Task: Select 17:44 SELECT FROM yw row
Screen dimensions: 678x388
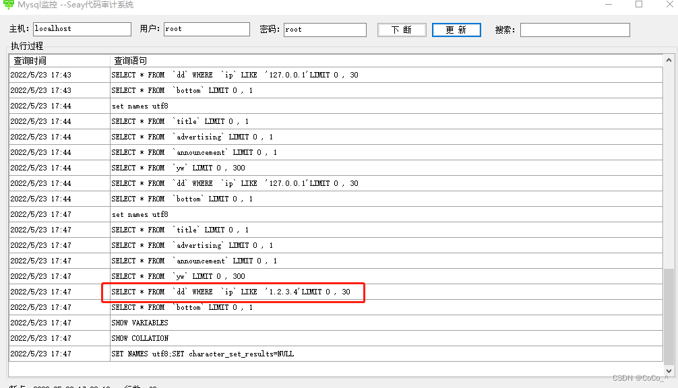Action: coord(336,168)
